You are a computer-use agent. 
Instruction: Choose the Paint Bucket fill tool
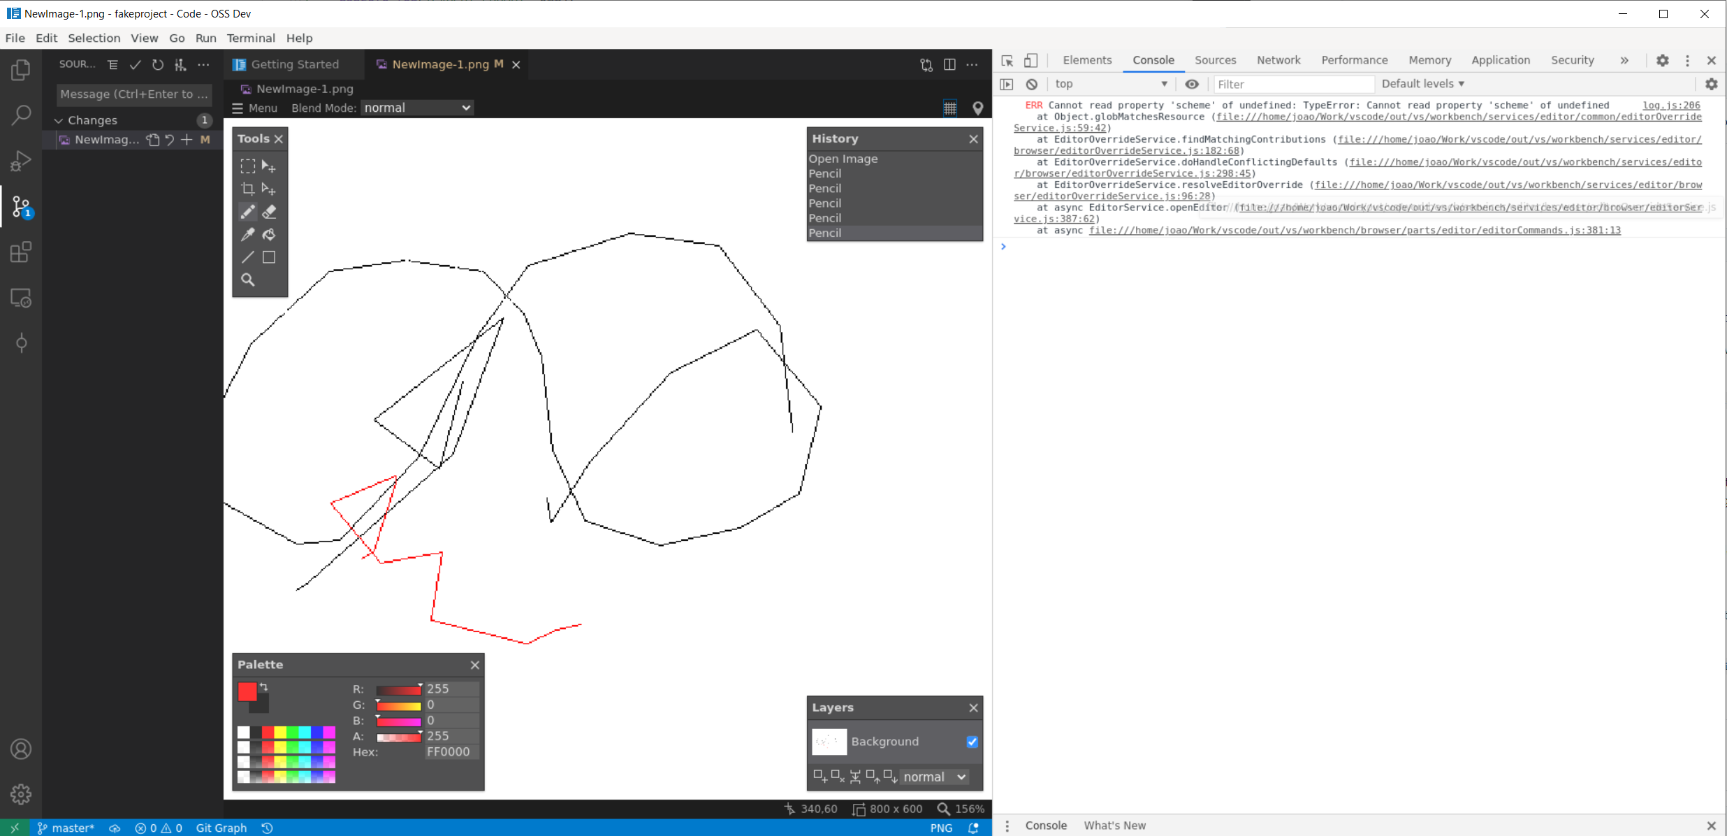(270, 235)
